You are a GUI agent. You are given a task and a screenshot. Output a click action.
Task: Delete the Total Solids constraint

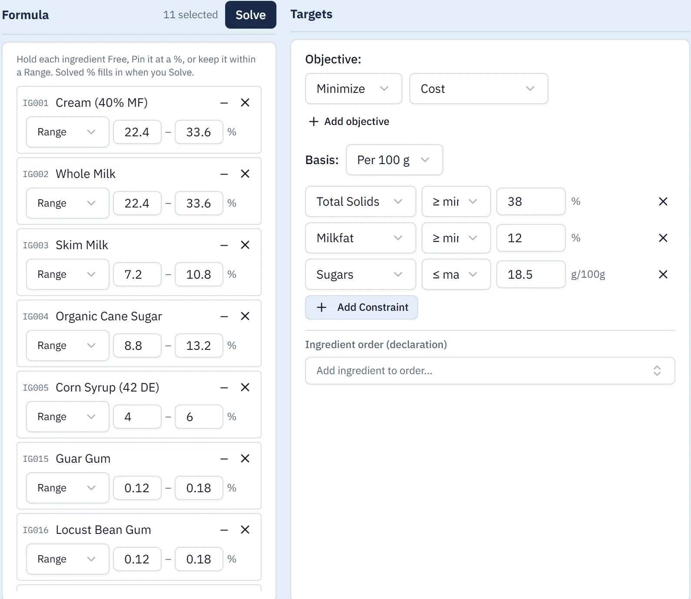tap(663, 201)
